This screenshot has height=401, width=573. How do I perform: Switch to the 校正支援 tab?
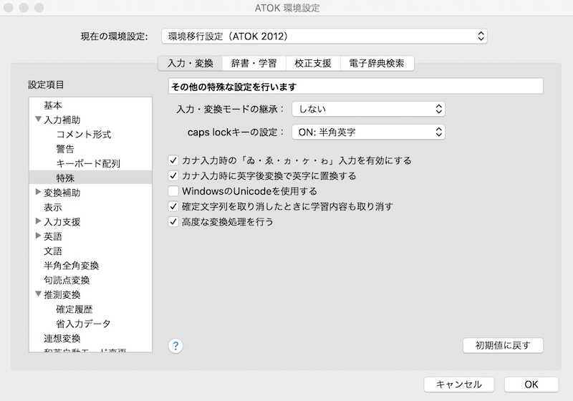click(313, 63)
